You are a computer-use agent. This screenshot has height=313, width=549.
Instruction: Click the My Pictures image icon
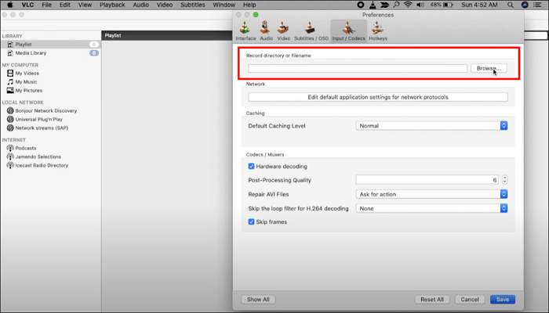[10, 91]
